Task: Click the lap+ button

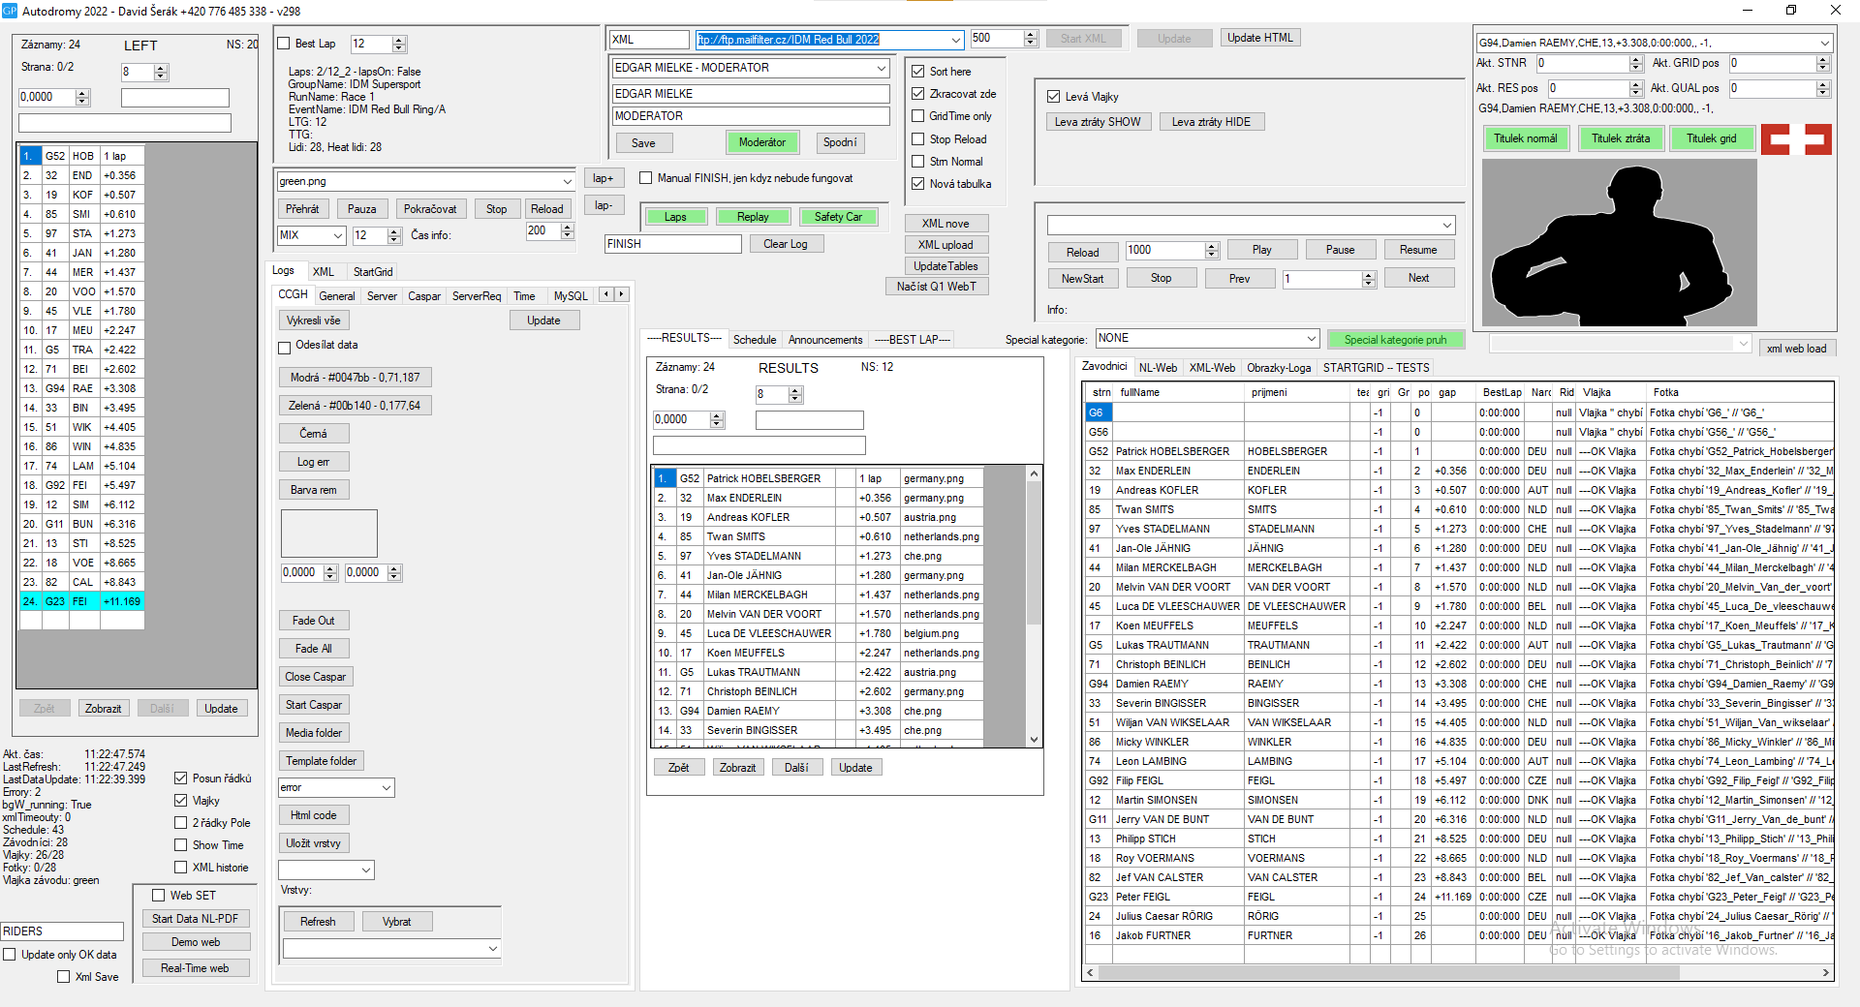Action: click(x=604, y=178)
